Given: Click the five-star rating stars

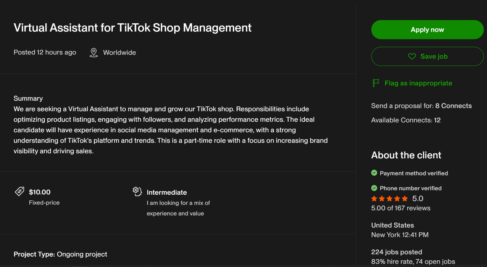Looking at the screenshot, I should tap(389, 199).
